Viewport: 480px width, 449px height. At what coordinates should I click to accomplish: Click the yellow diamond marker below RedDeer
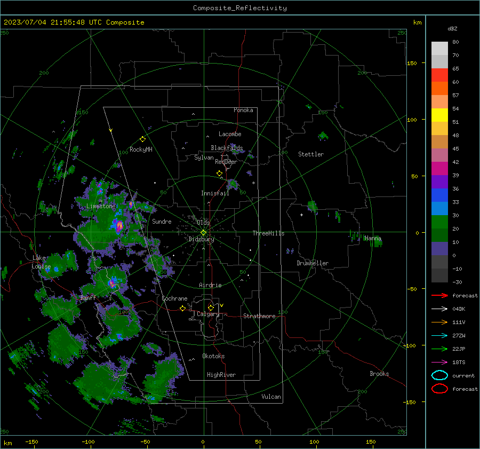[220, 174]
